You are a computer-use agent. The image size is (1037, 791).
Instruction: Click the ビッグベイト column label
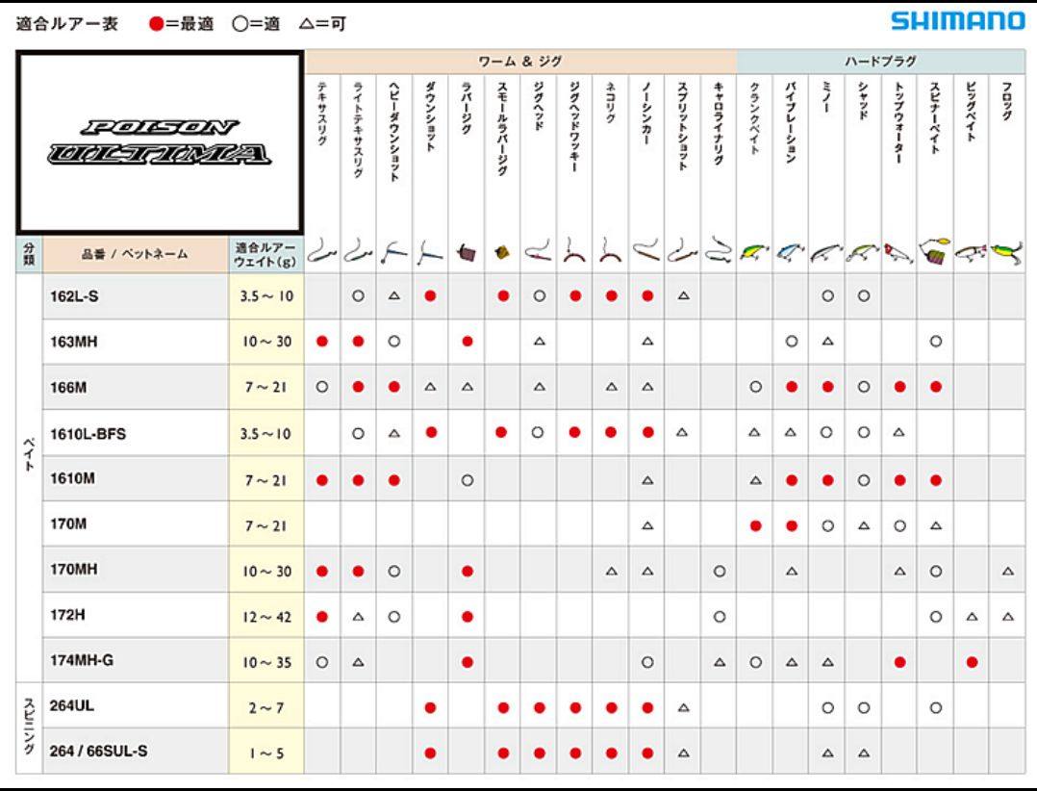click(971, 111)
